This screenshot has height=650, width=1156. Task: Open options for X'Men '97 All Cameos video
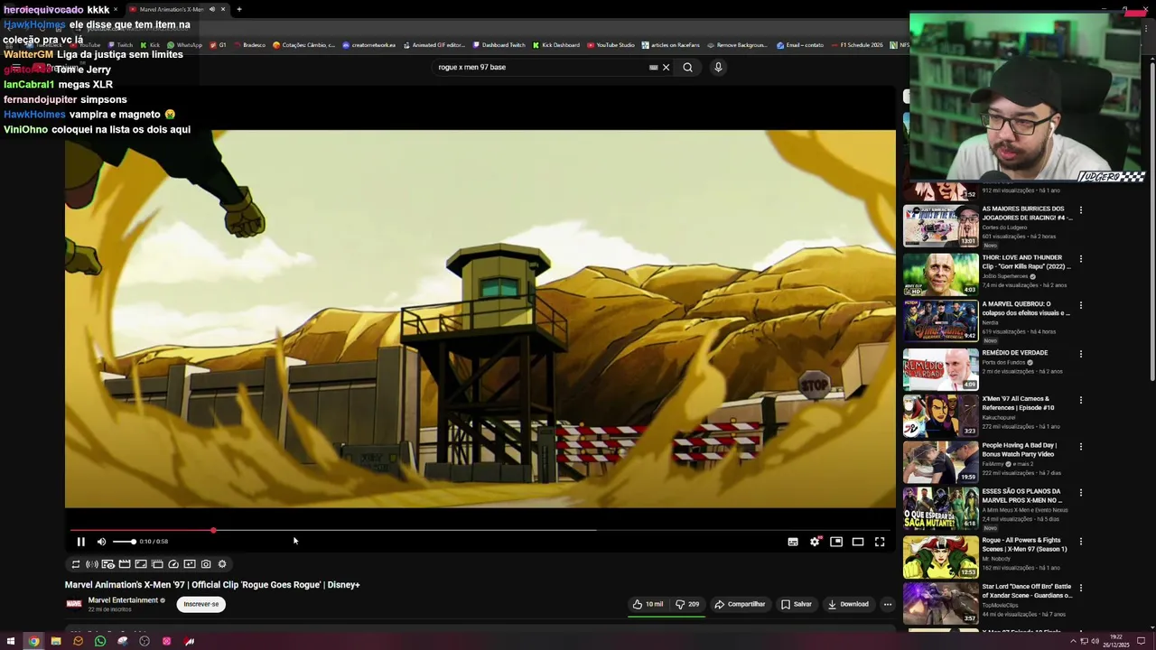click(x=1080, y=400)
